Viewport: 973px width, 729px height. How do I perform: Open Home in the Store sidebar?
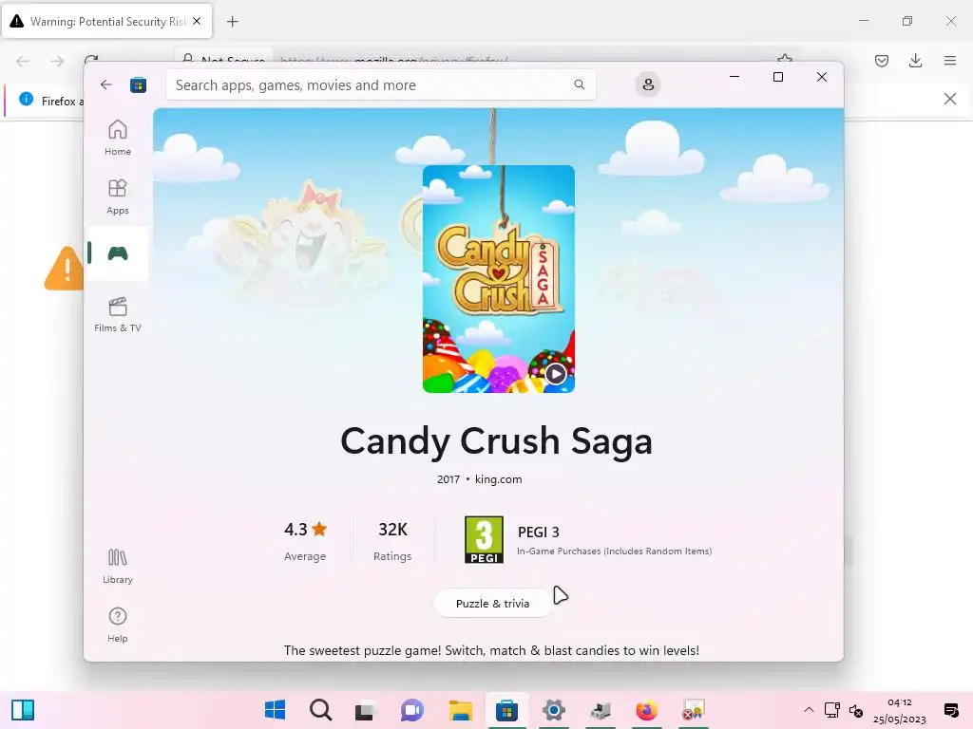tap(117, 138)
